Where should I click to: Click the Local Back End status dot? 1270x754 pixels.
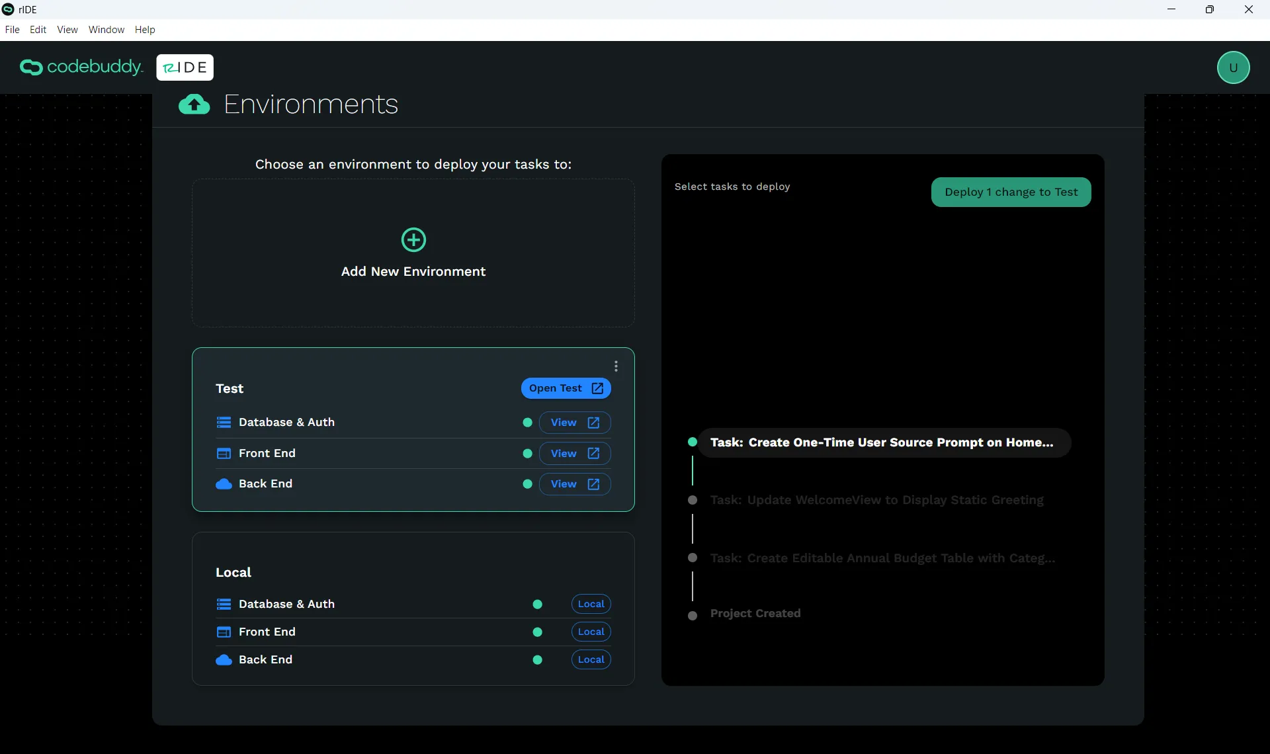tap(537, 660)
